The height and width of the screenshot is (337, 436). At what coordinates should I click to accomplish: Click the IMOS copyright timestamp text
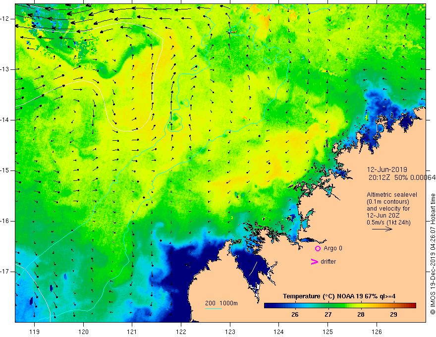tap(433, 254)
